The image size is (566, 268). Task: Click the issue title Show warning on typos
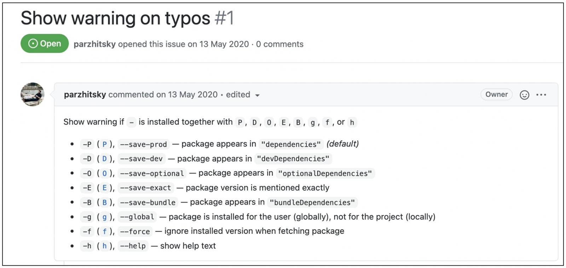[x=115, y=18]
